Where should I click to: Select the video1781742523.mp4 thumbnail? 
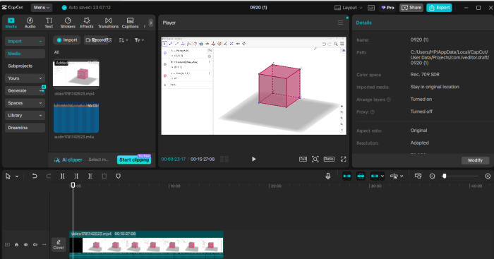tap(76, 73)
